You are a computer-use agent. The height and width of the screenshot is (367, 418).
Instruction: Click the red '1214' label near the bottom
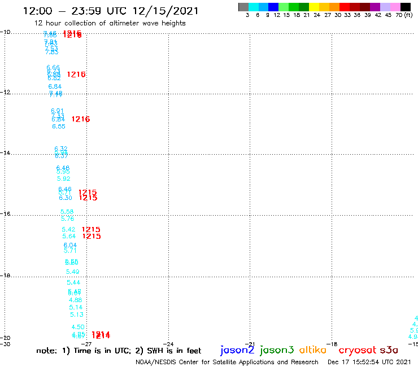point(101,335)
